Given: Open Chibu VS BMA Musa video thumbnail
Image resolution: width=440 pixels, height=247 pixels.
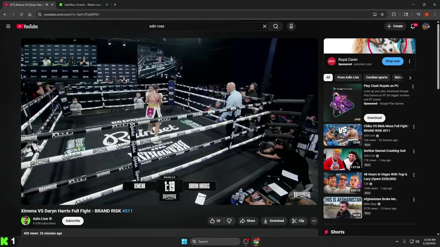Looking at the screenshot, I should pos(343,135).
